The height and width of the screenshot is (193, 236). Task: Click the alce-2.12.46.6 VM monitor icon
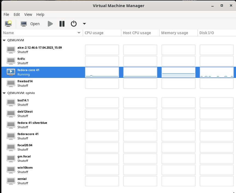click(x=11, y=50)
